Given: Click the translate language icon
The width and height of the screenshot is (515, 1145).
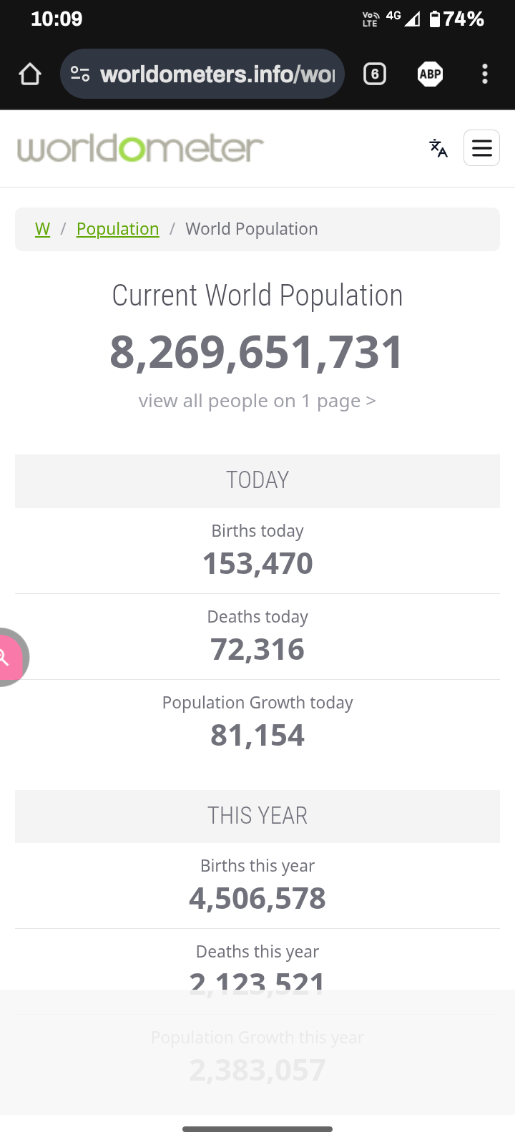Looking at the screenshot, I should (438, 148).
